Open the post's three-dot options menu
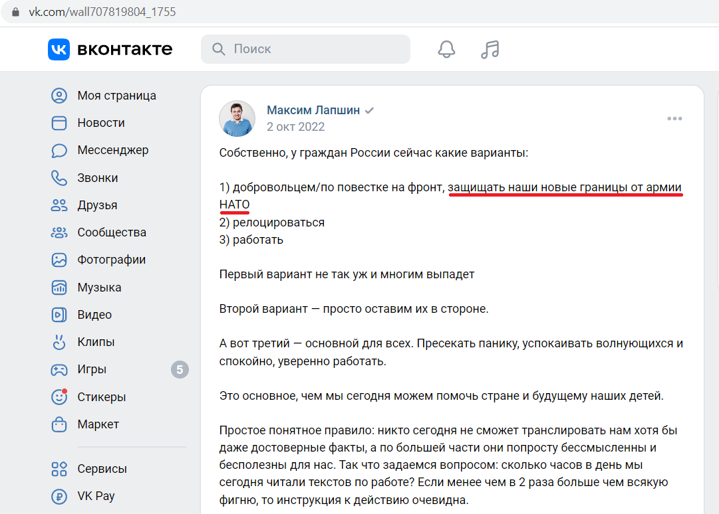Screen dimensions: 719x514 point(674,119)
